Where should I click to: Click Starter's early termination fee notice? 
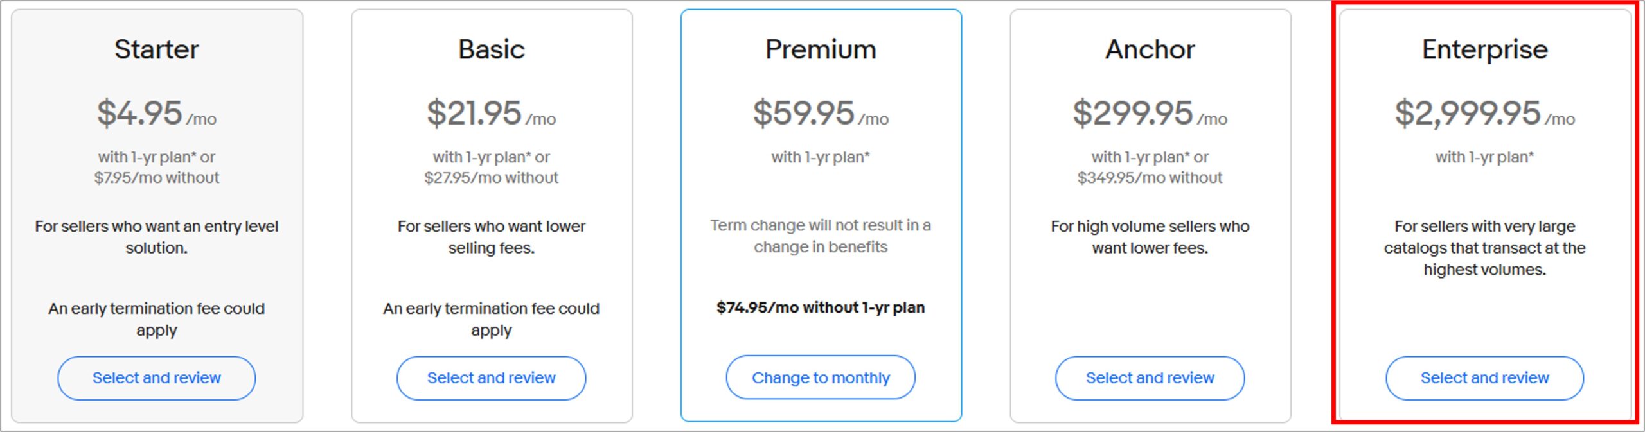[x=156, y=319]
